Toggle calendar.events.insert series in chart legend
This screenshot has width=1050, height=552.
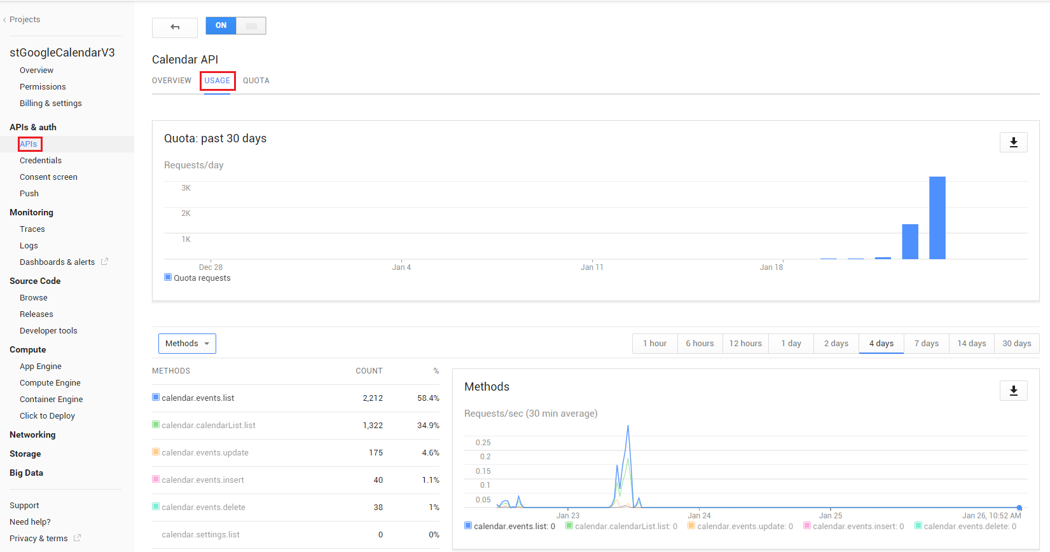tap(853, 526)
